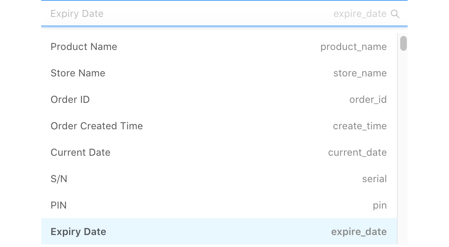Click the order_id key label
The width and height of the screenshot is (449, 247).
coord(368,100)
